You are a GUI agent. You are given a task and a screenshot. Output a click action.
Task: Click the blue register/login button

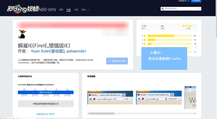(x=196, y=1)
